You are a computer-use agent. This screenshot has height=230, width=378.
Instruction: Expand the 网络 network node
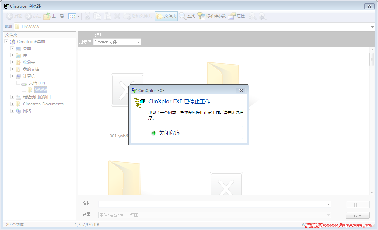pos(12,111)
